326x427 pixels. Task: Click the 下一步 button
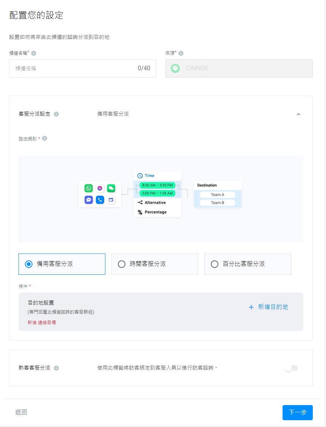point(297,412)
